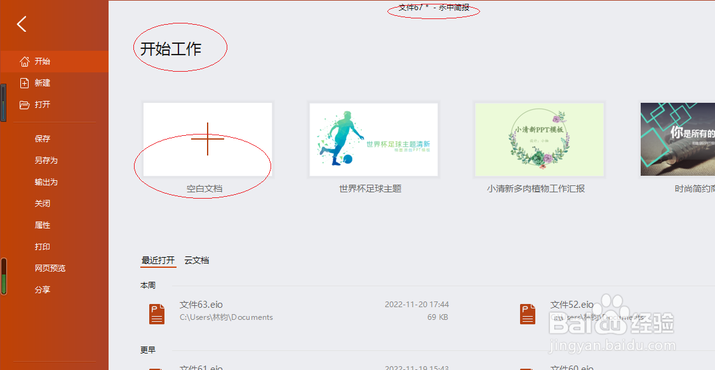Click the 小清新多肉植物工作汇报 template label
Viewport: 715px width, 370px height.
point(536,188)
